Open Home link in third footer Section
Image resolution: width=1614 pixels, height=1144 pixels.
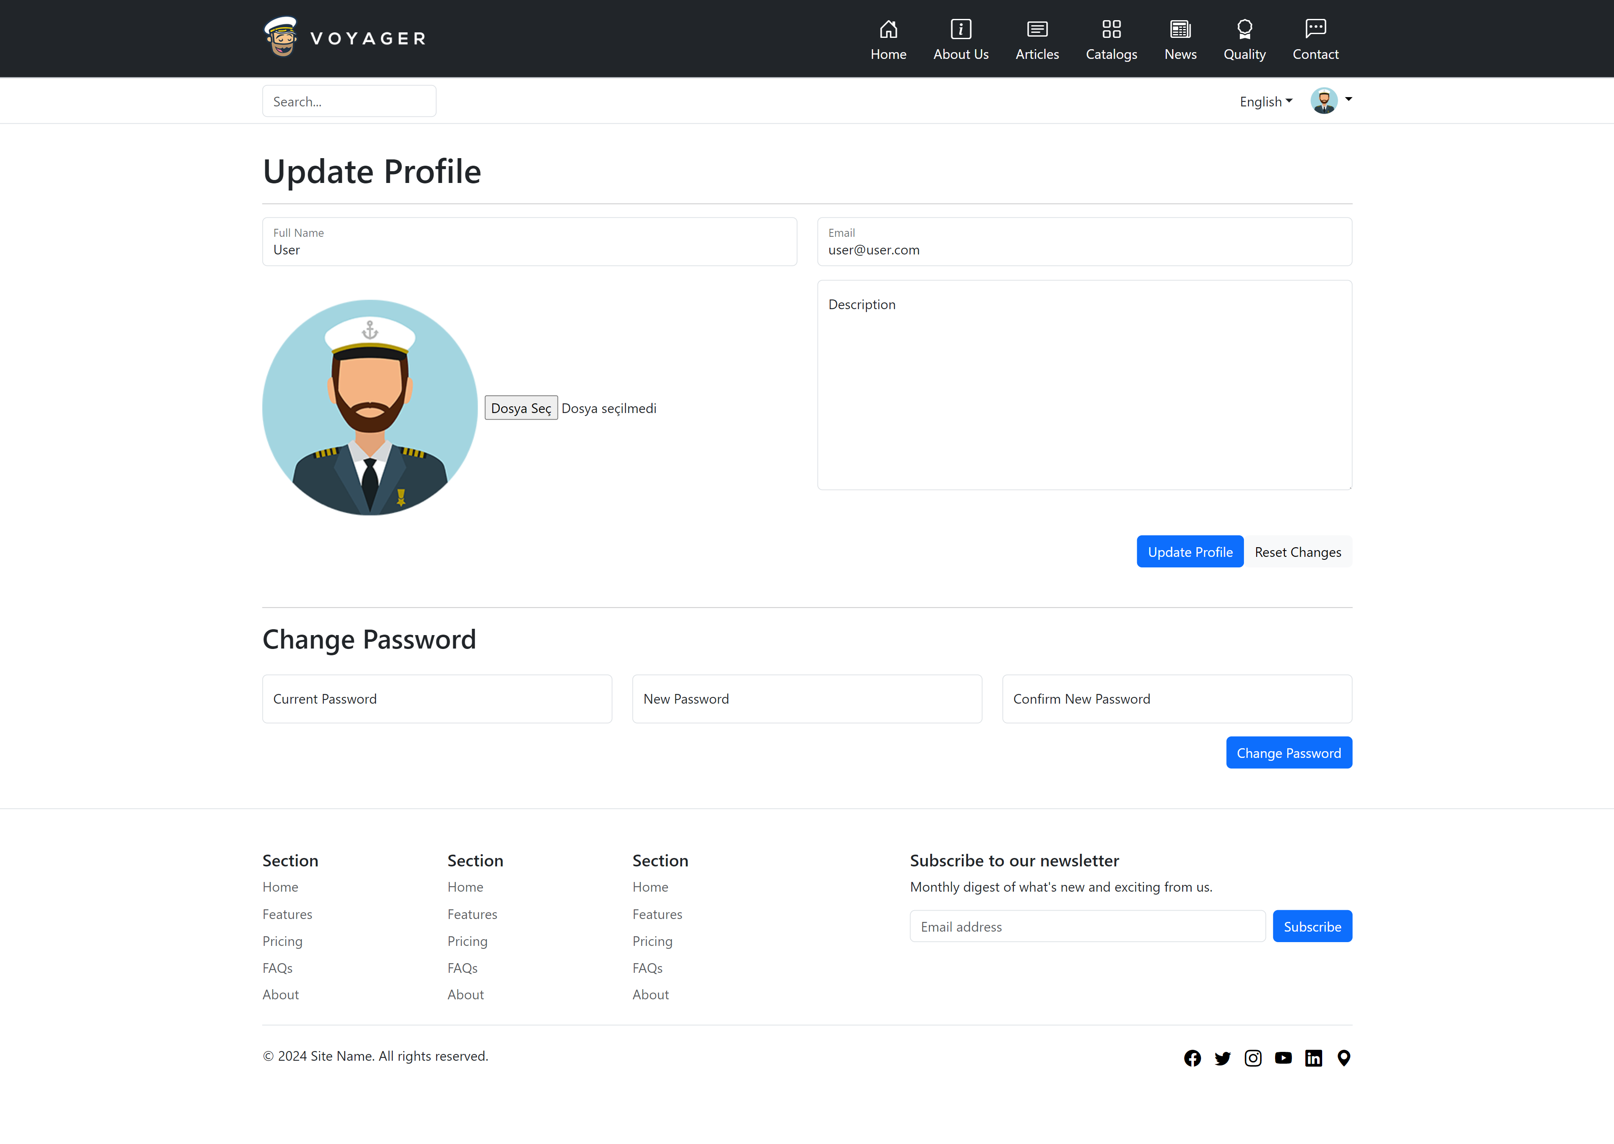tap(650, 887)
